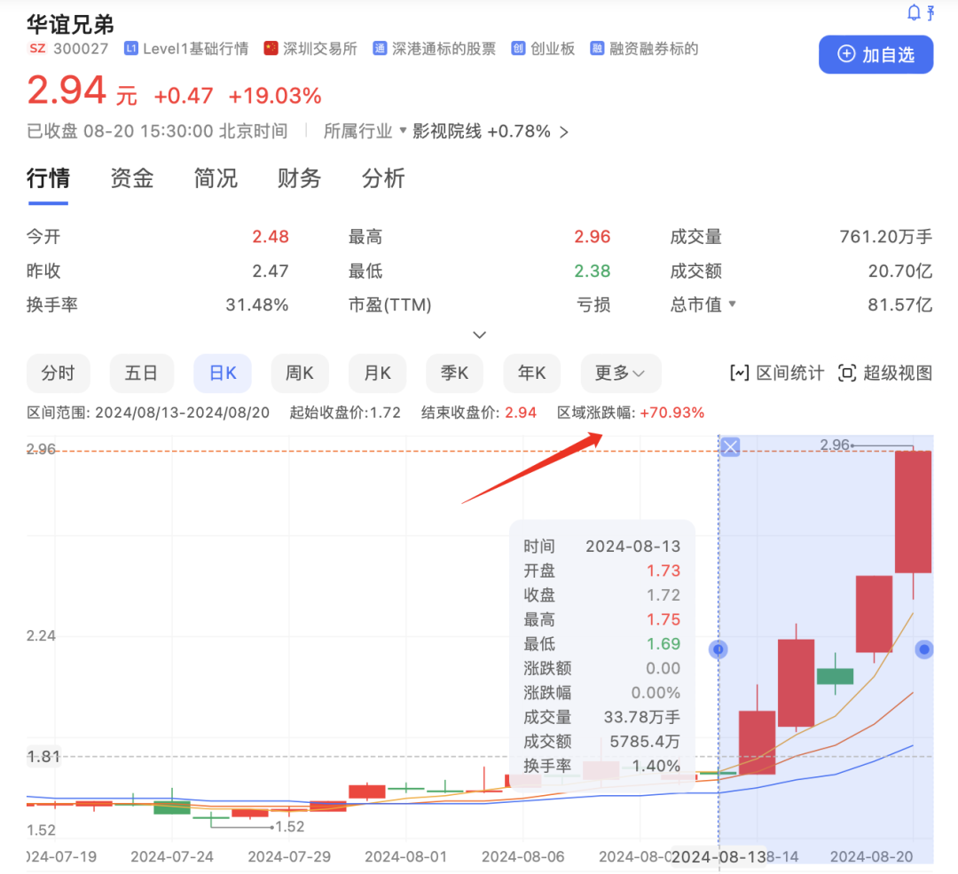
Task: Click the alert bell icon
Action: coord(914,12)
